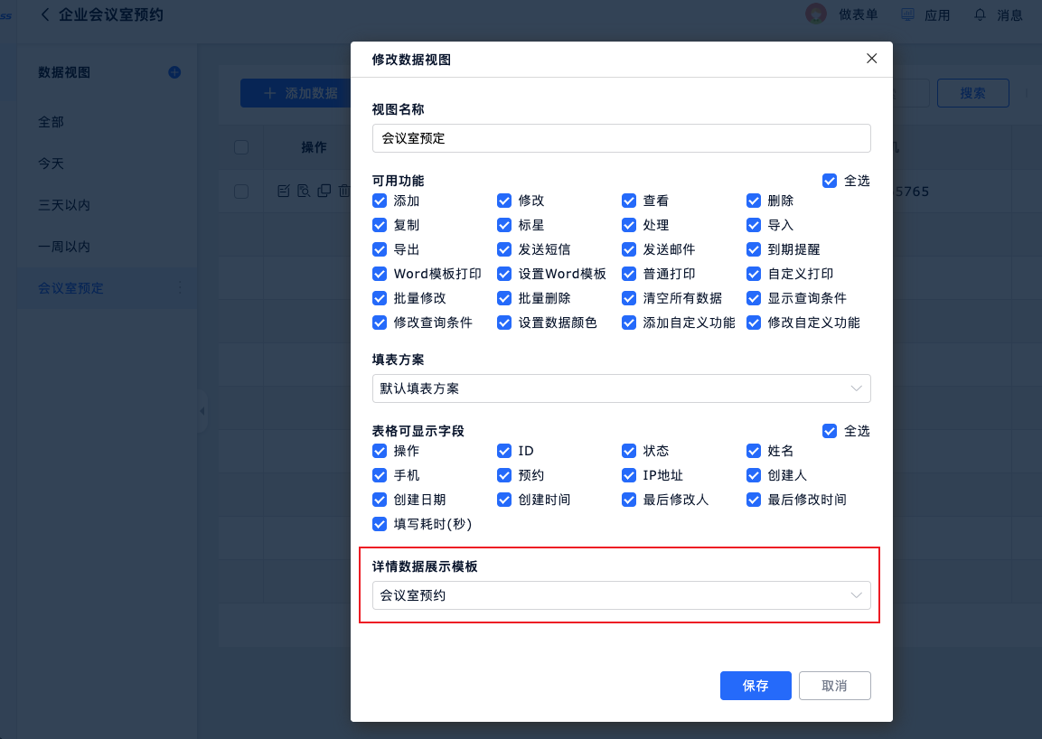Click the user avatar icon beside 做表单
1042x739 pixels.
pyautogui.click(x=815, y=14)
